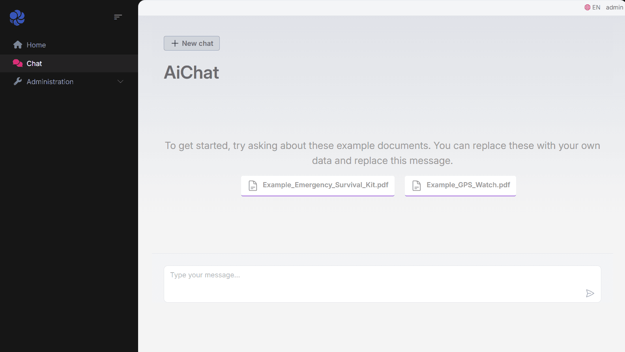Screen dimensions: 625x352
Task: Click the blue app logo
Action: coord(17,17)
